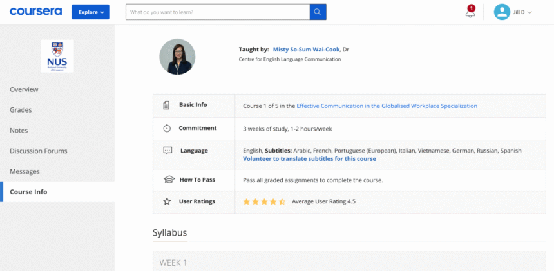Click the user avatar icon
Screen dimensions: 554x271
click(x=502, y=12)
